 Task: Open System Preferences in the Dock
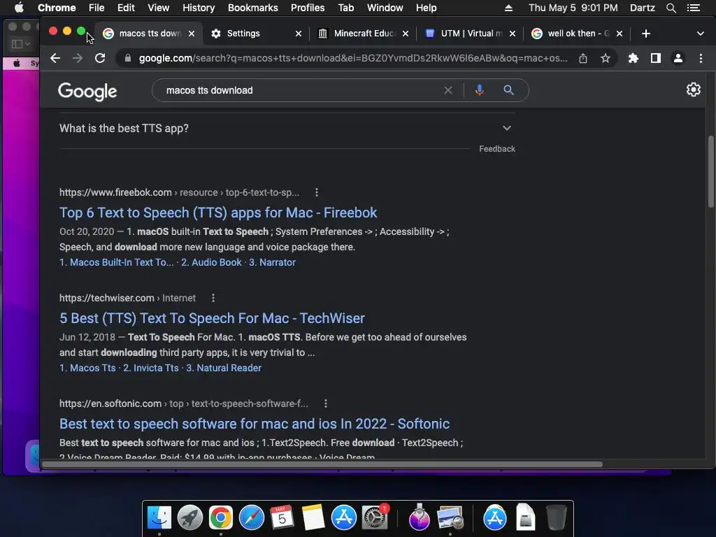click(x=375, y=518)
